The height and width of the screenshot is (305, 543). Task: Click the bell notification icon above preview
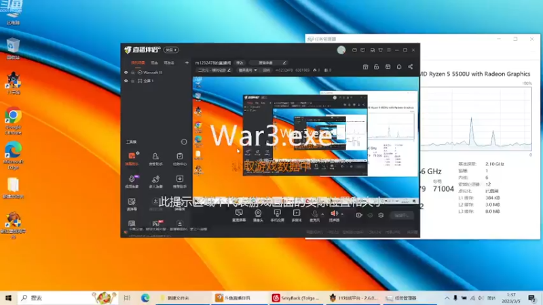399,66
